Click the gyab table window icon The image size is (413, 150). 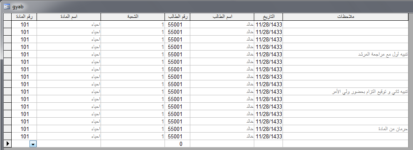click(7, 7)
